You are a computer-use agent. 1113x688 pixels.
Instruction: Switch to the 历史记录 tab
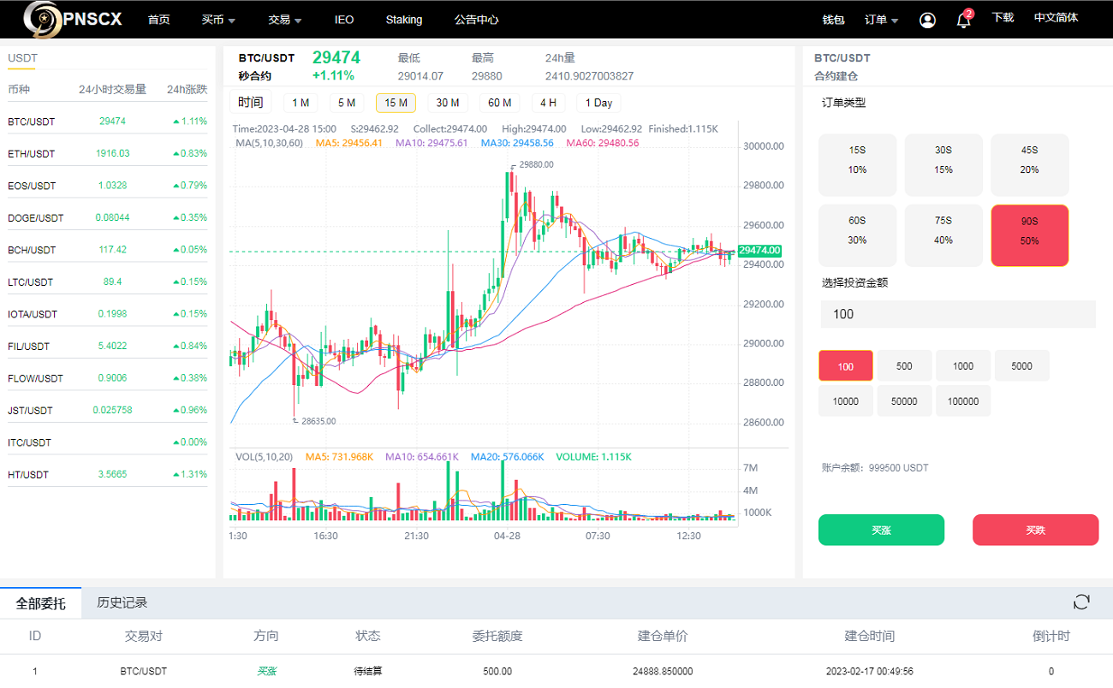tap(124, 602)
